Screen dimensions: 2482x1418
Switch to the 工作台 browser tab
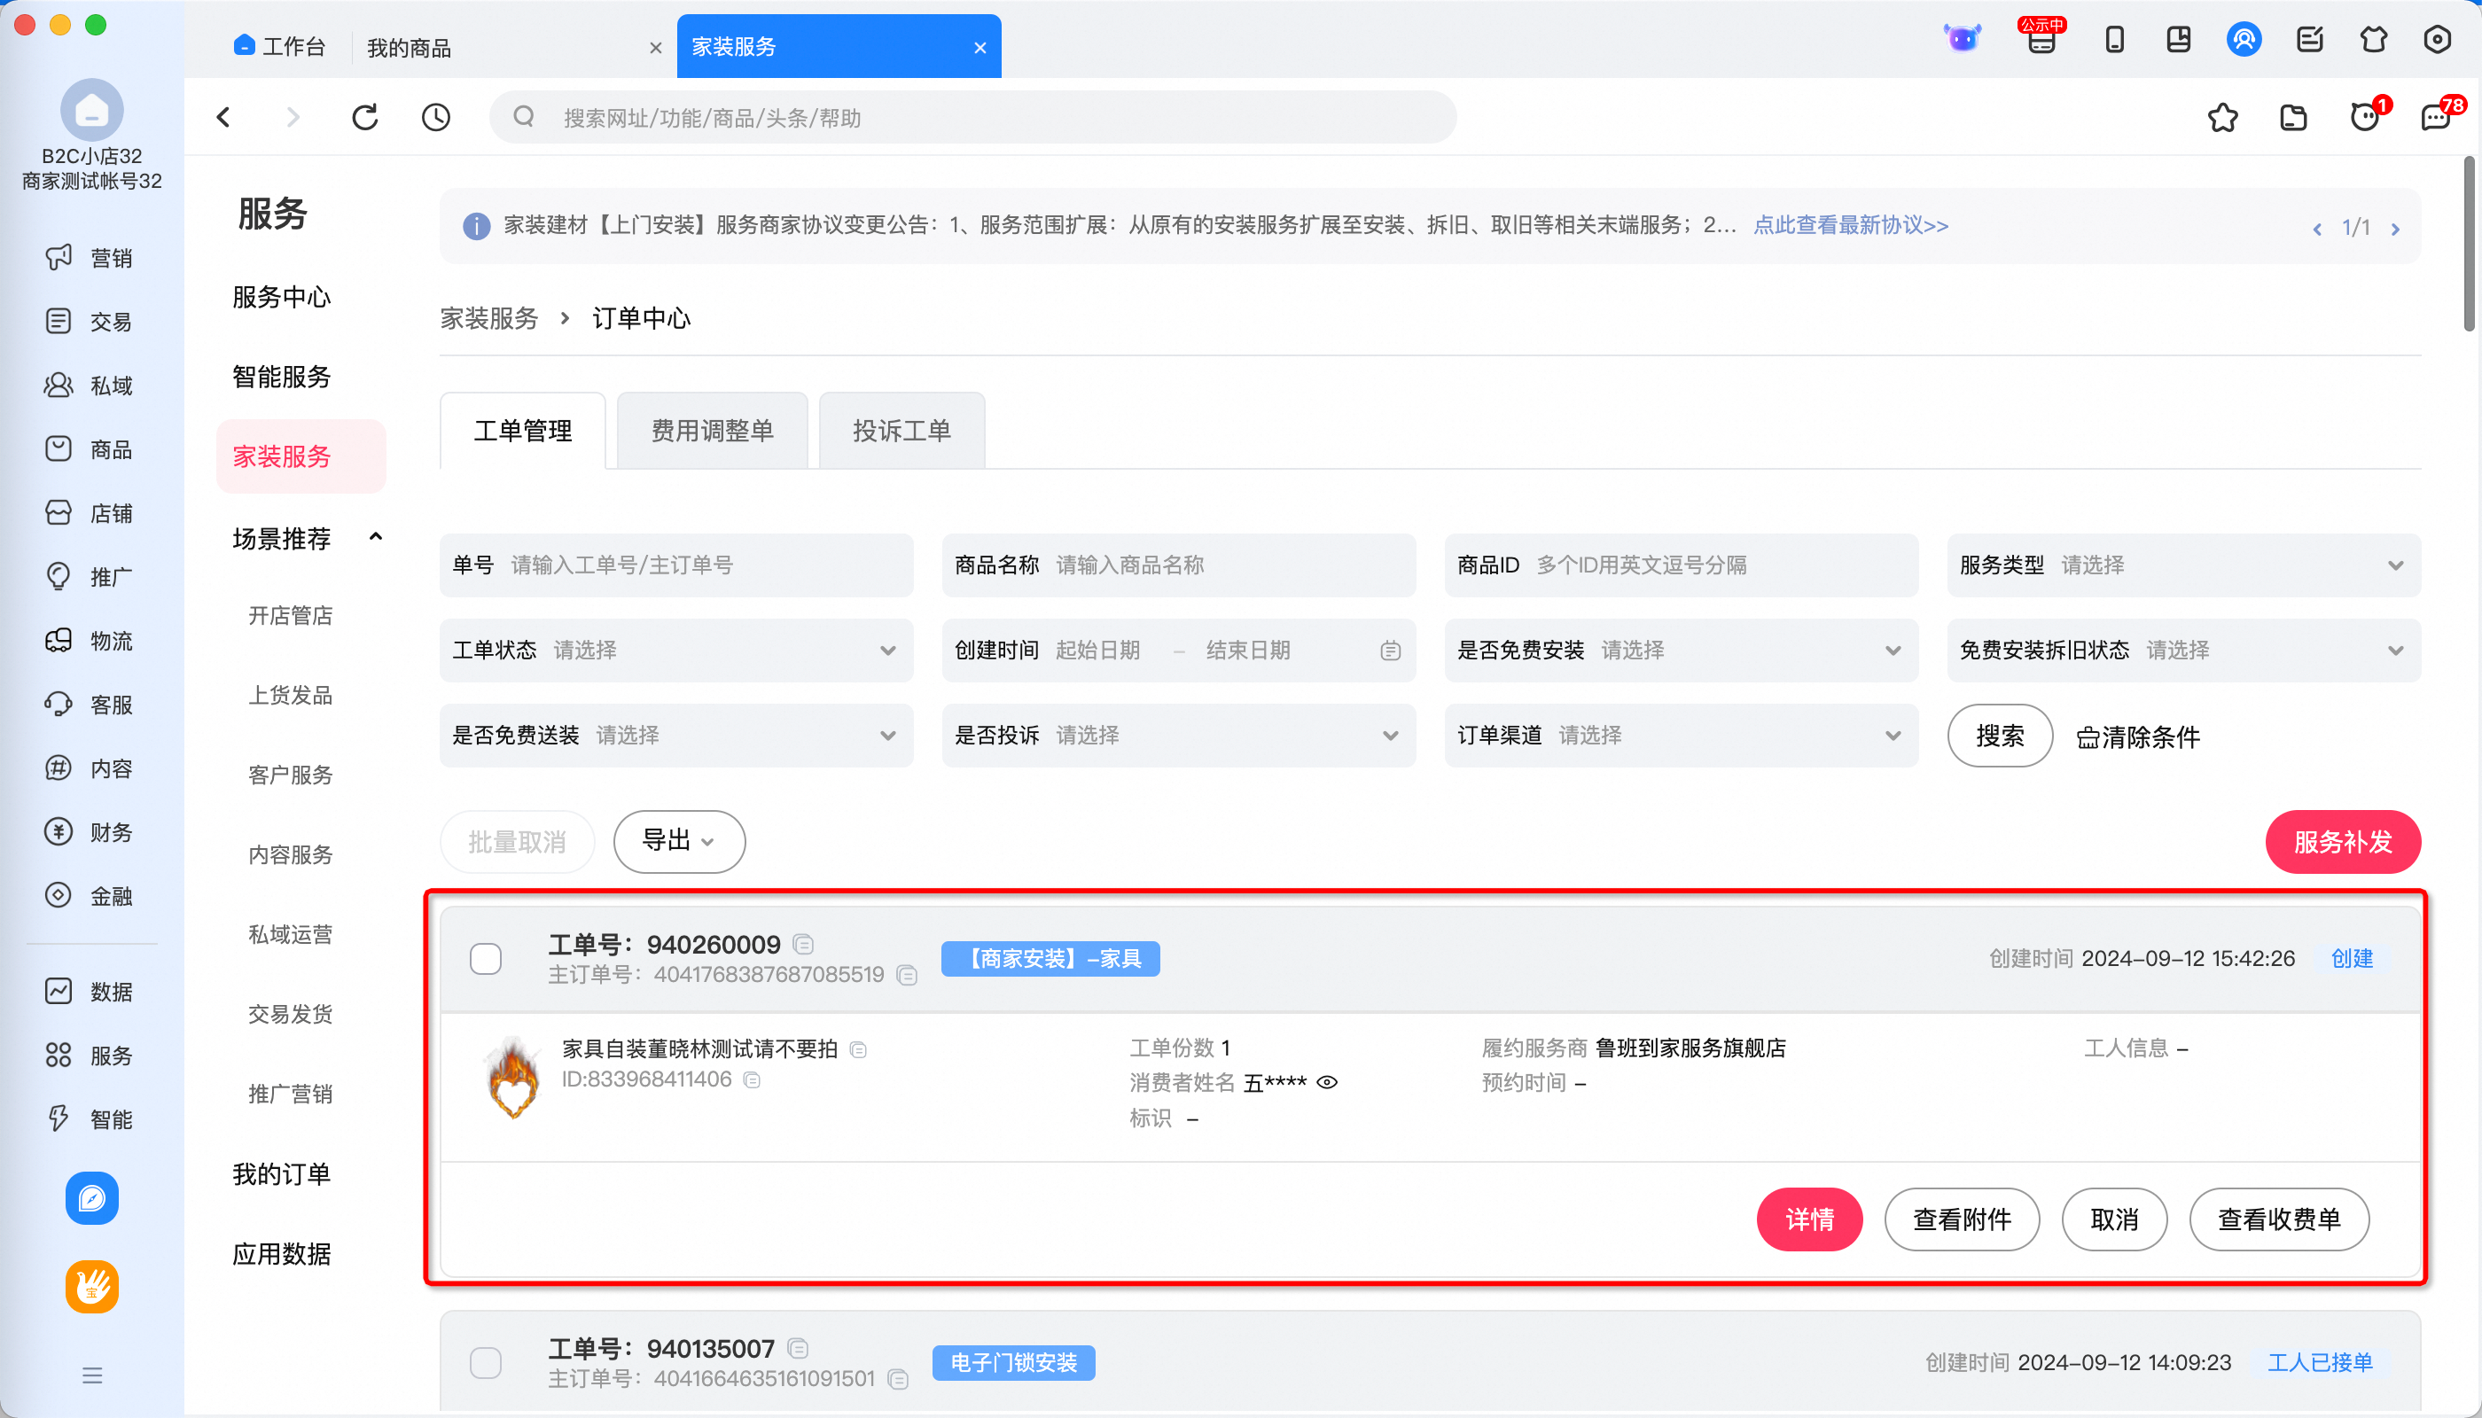279,47
